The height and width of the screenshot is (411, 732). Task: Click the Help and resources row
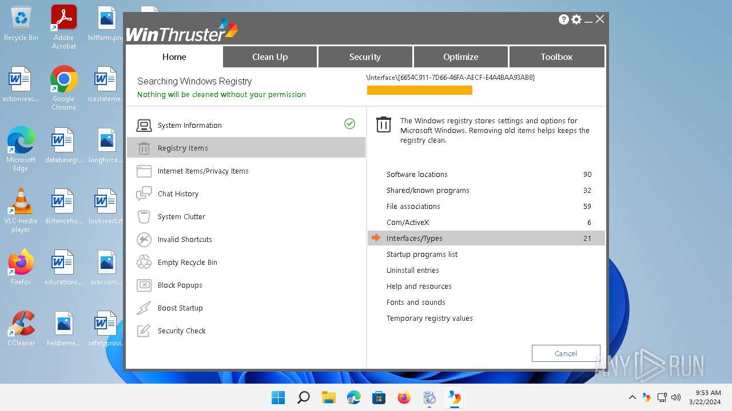point(486,287)
